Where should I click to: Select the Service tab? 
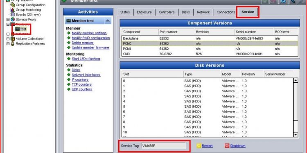pyautogui.click(x=248, y=12)
